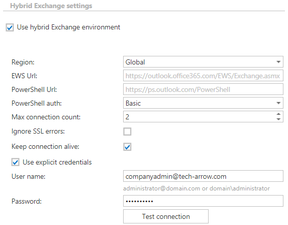The image size is (288, 225).
Task: Click the Password field
Action: coord(203,201)
